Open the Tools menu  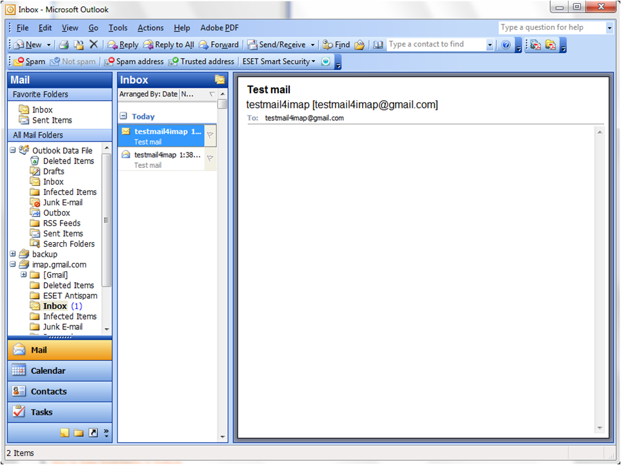pos(118,28)
